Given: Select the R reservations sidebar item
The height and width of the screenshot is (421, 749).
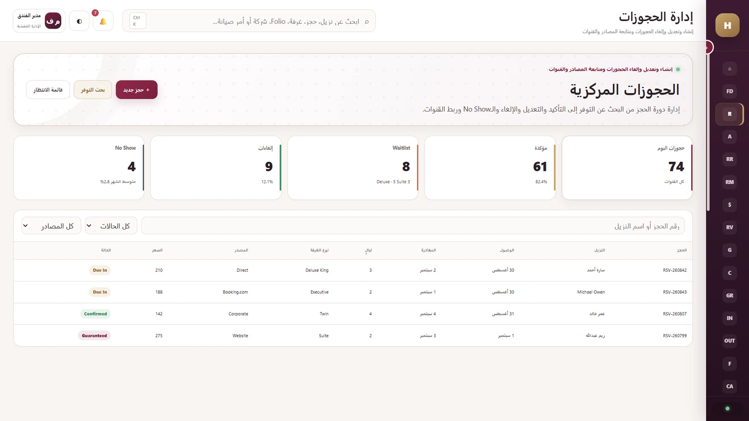Looking at the screenshot, I should pyautogui.click(x=729, y=114).
